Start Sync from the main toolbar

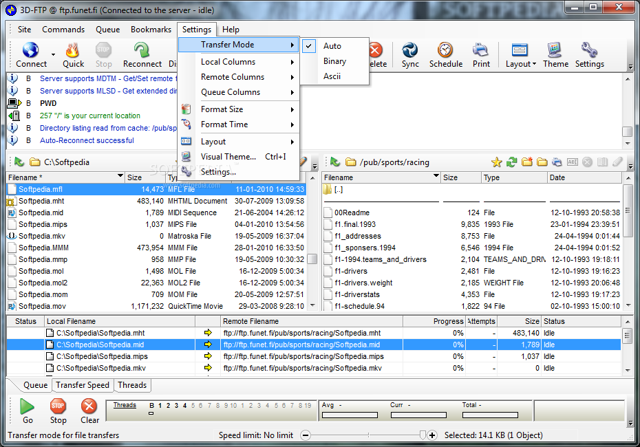tap(409, 50)
